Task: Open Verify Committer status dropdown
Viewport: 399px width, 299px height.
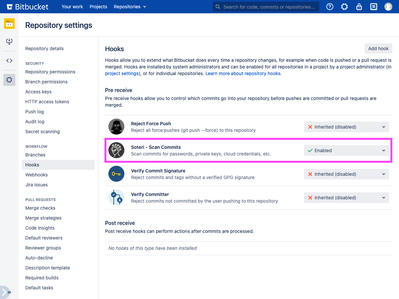Action: [x=346, y=198]
